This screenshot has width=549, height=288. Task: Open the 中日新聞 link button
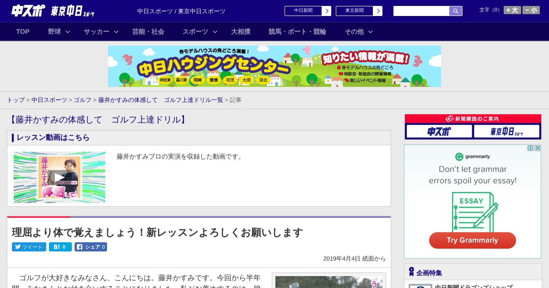tap(308, 11)
